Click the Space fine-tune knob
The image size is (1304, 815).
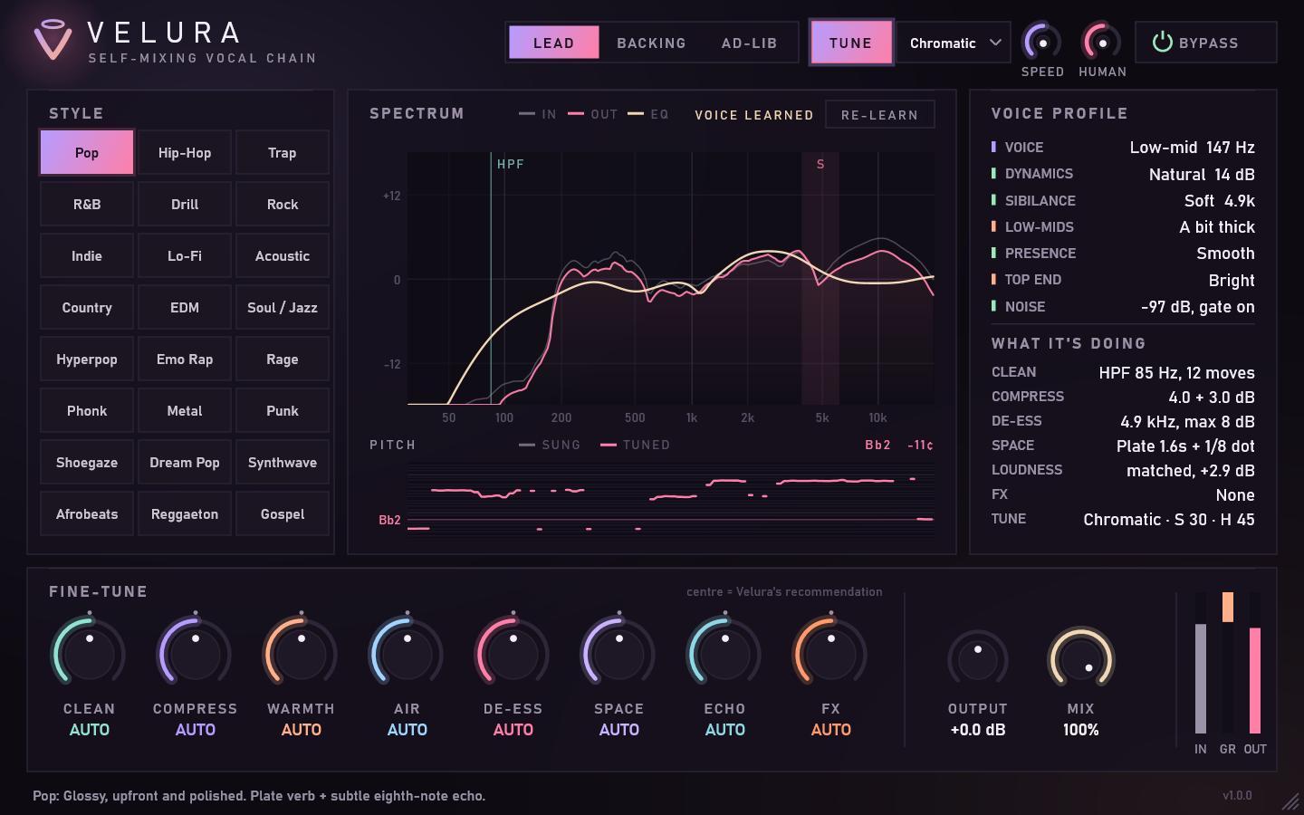tap(618, 652)
